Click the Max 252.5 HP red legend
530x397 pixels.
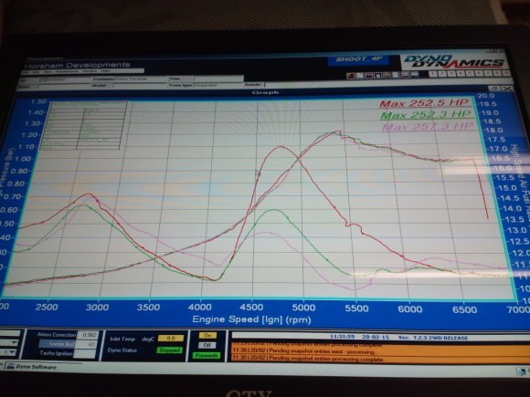tap(424, 103)
